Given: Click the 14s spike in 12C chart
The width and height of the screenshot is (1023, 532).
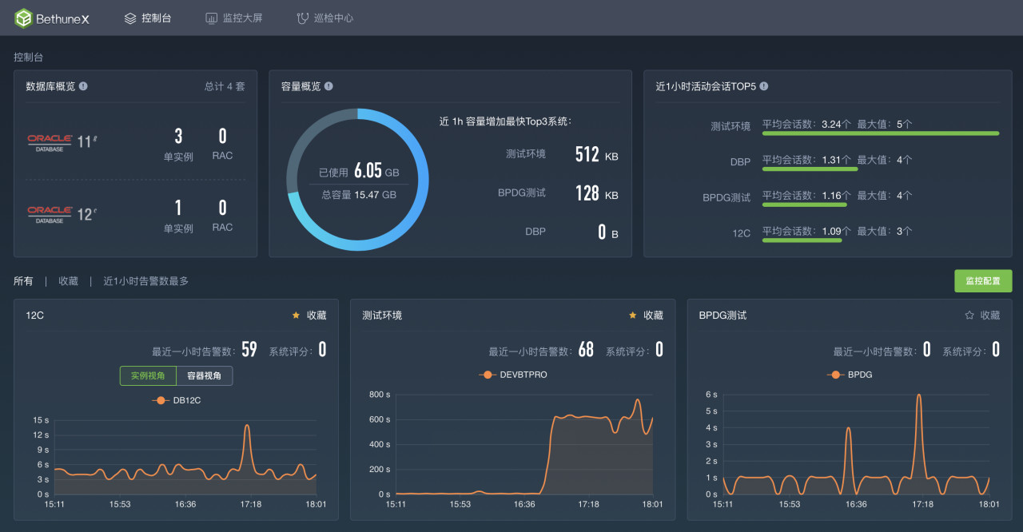Looking at the screenshot, I should tap(247, 426).
